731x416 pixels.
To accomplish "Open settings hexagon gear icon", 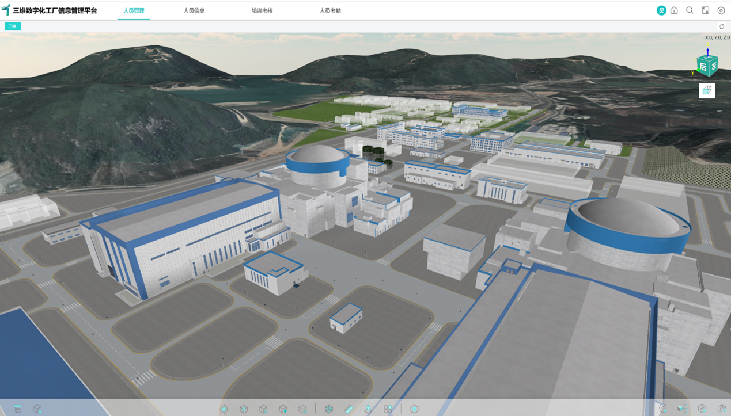I will pos(721,10).
